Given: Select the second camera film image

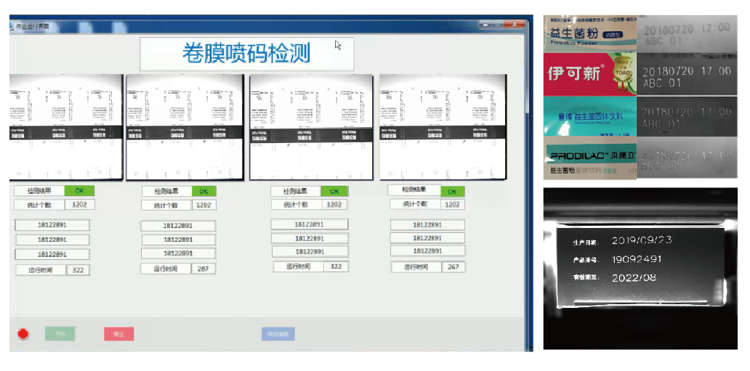Looking at the screenshot, I should tap(185, 126).
